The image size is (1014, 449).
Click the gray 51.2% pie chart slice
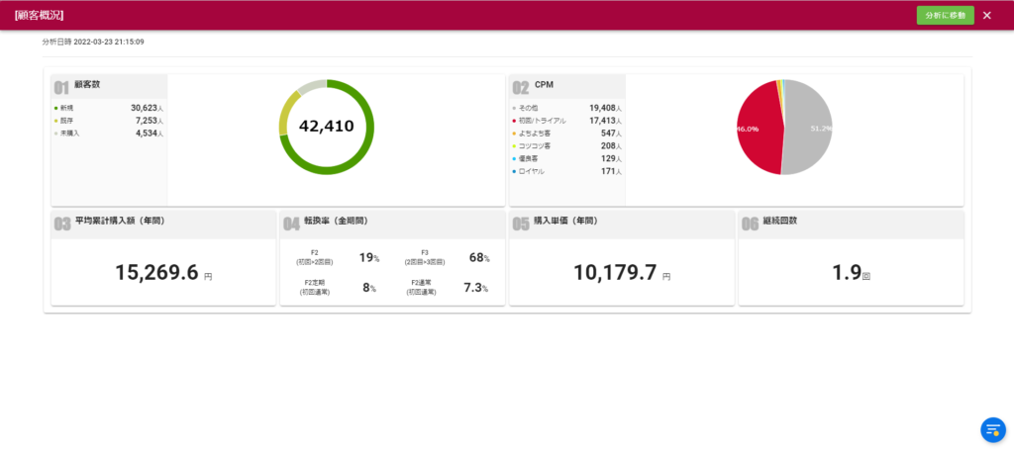[808, 129]
